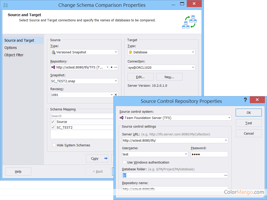This screenshot has width=267, height=200.
Task: Click the Test button
Action: coord(248,123)
